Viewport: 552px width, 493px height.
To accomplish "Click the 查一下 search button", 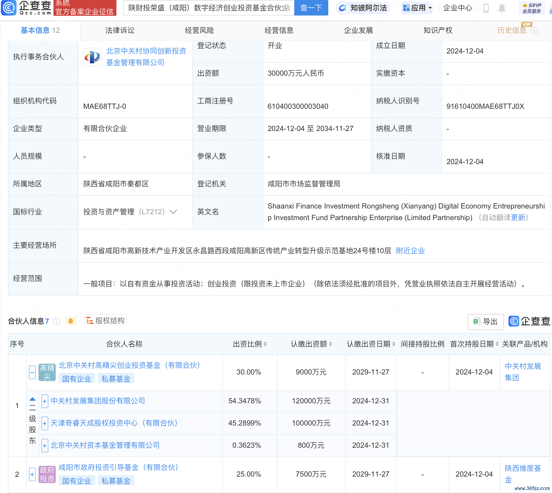I will [x=311, y=8].
